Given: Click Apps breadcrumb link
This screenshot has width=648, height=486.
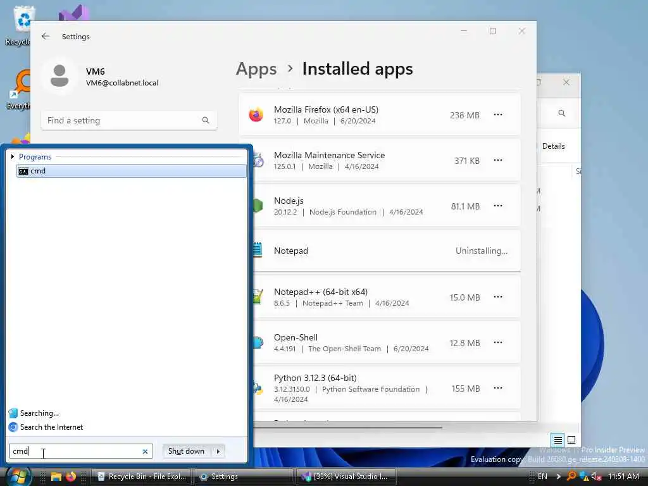Looking at the screenshot, I should (x=256, y=68).
